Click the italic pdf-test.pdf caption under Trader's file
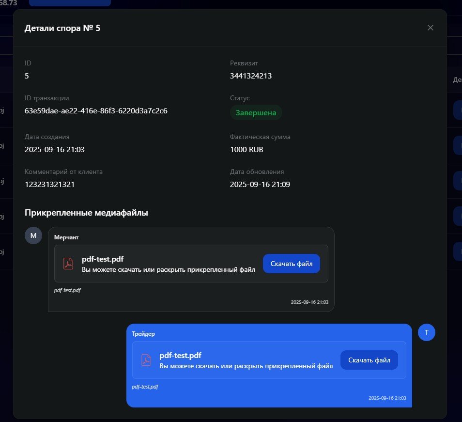 (145, 387)
